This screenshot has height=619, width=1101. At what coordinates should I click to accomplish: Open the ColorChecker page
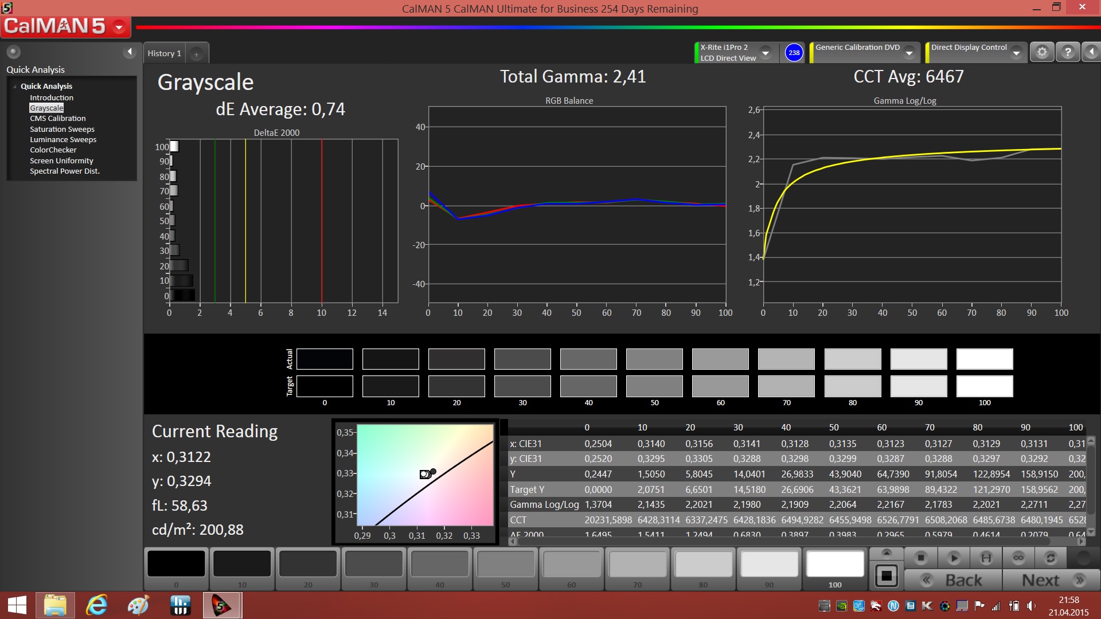point(53,150)
